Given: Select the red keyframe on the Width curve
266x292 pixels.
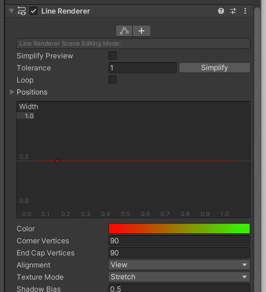Looking at the screenshot, I should tap(57, 161).
